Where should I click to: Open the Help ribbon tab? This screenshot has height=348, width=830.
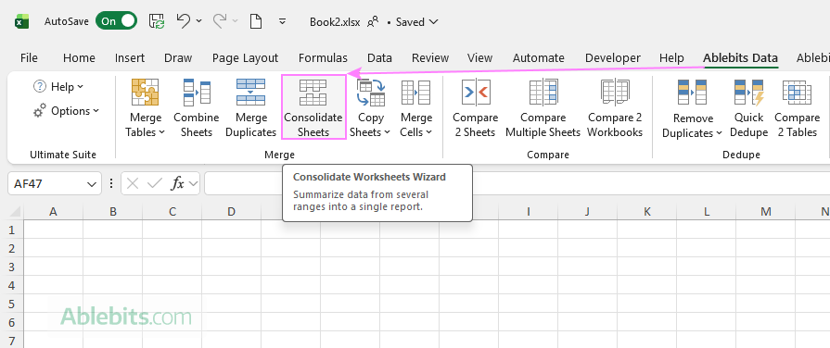click(671, 58)
